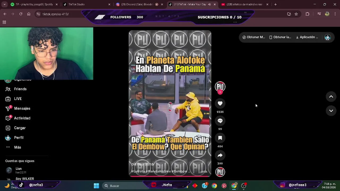Click the Obtener la... app button

pyautogui.click(x=280, y=37)
